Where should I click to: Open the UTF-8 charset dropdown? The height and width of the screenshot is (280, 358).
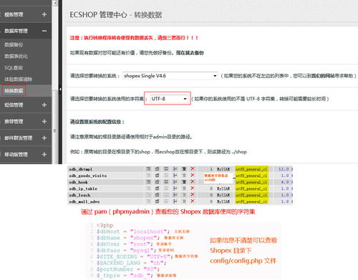click(169, 99)
